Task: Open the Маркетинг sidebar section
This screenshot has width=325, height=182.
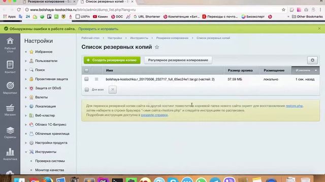Action: (x=10, y=88)
